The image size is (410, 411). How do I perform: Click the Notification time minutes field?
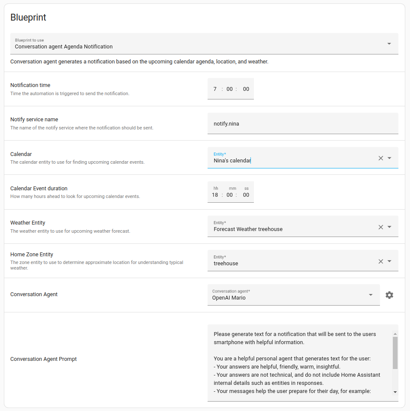click(229, 89)
